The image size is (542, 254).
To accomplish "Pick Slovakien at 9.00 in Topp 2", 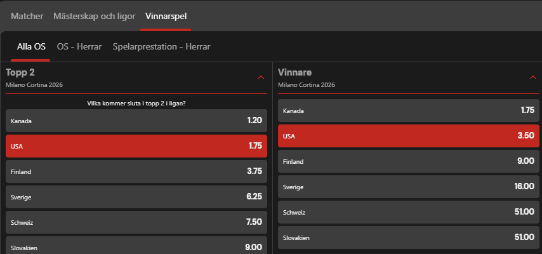I will (x=136, y=246).
